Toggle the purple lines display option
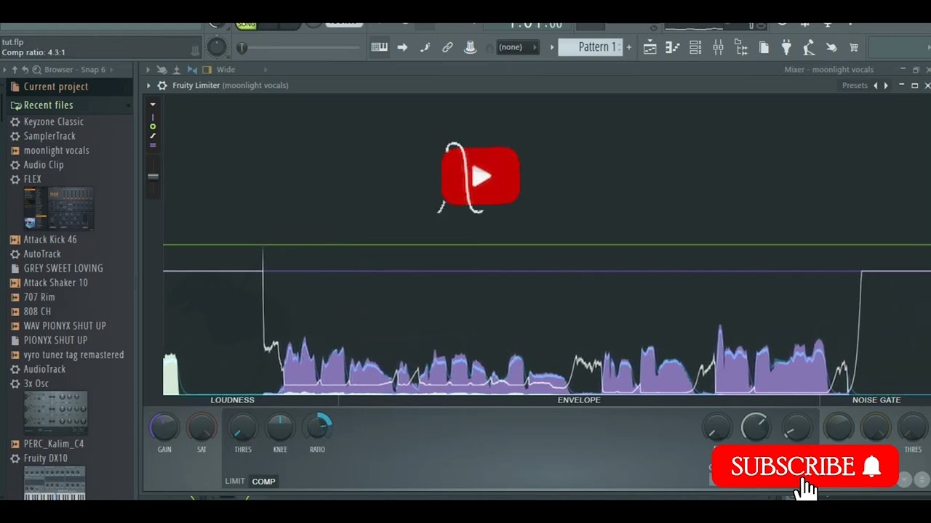This screenshot has width=931, height=523. tap(153, 145)
